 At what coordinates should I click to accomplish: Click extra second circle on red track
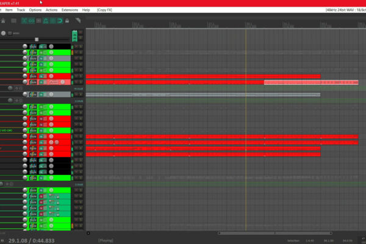click(57, 142)
